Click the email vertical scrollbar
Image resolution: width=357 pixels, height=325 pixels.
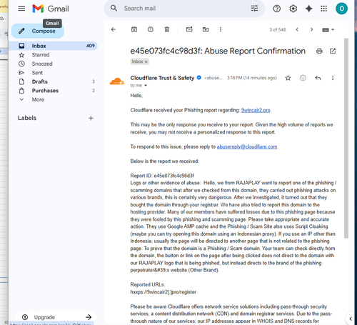click(x=346, y=138)
